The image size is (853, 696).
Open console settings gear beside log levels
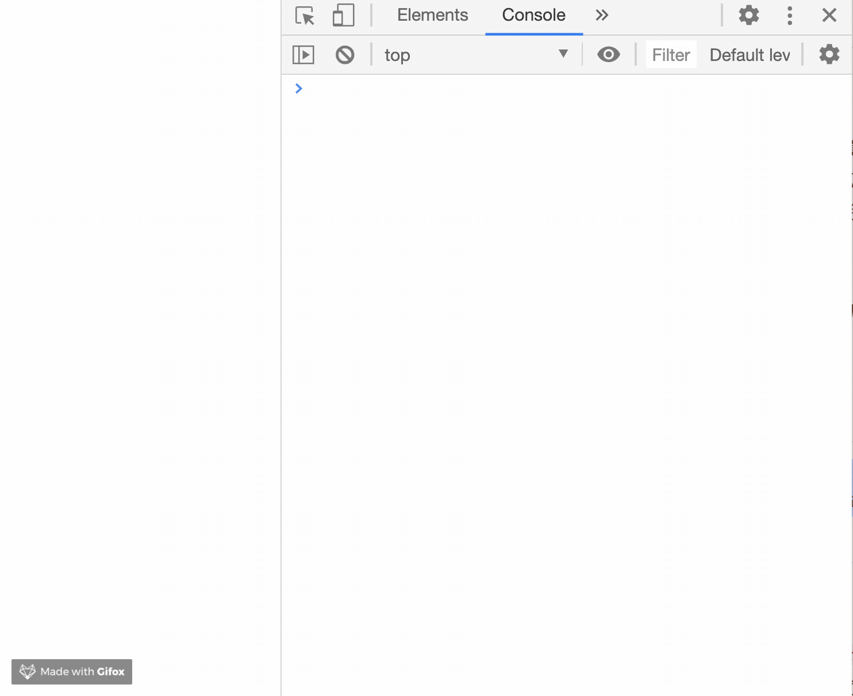click(829, 55)
